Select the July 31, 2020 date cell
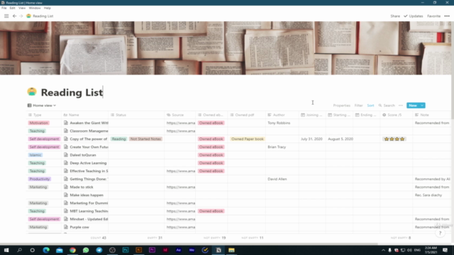 click(312, 139)
